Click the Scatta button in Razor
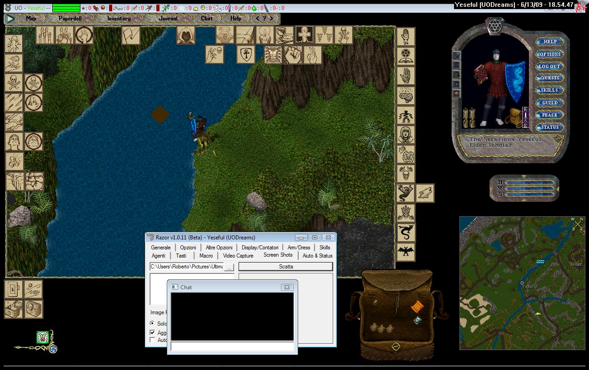Screen dimensions: 589x370 point(286,267)
